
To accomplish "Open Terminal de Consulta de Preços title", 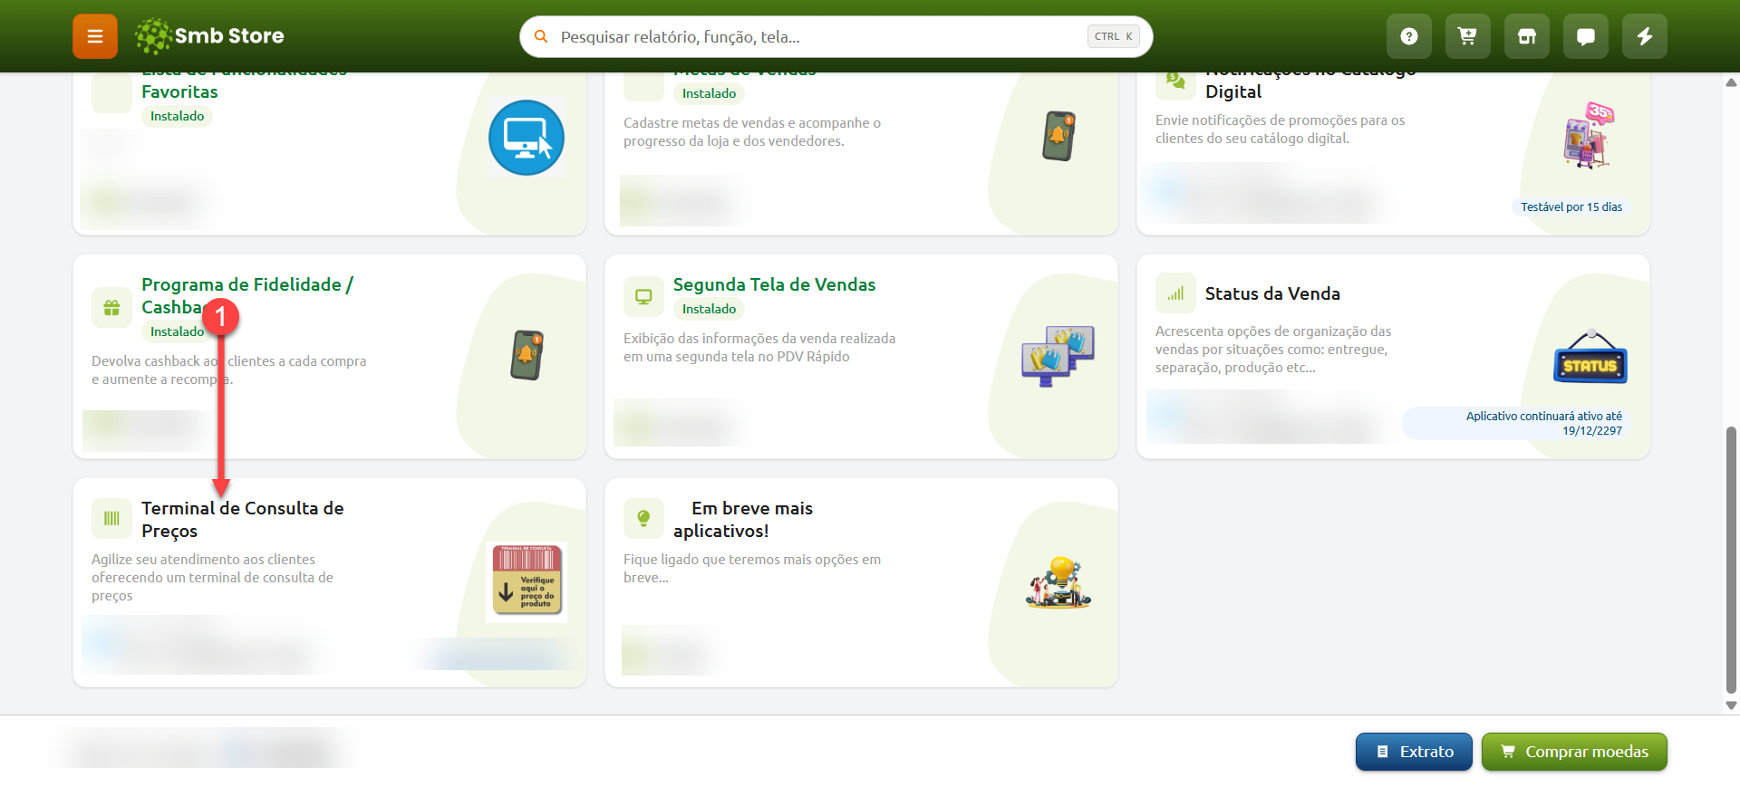I will coord(243,520).
